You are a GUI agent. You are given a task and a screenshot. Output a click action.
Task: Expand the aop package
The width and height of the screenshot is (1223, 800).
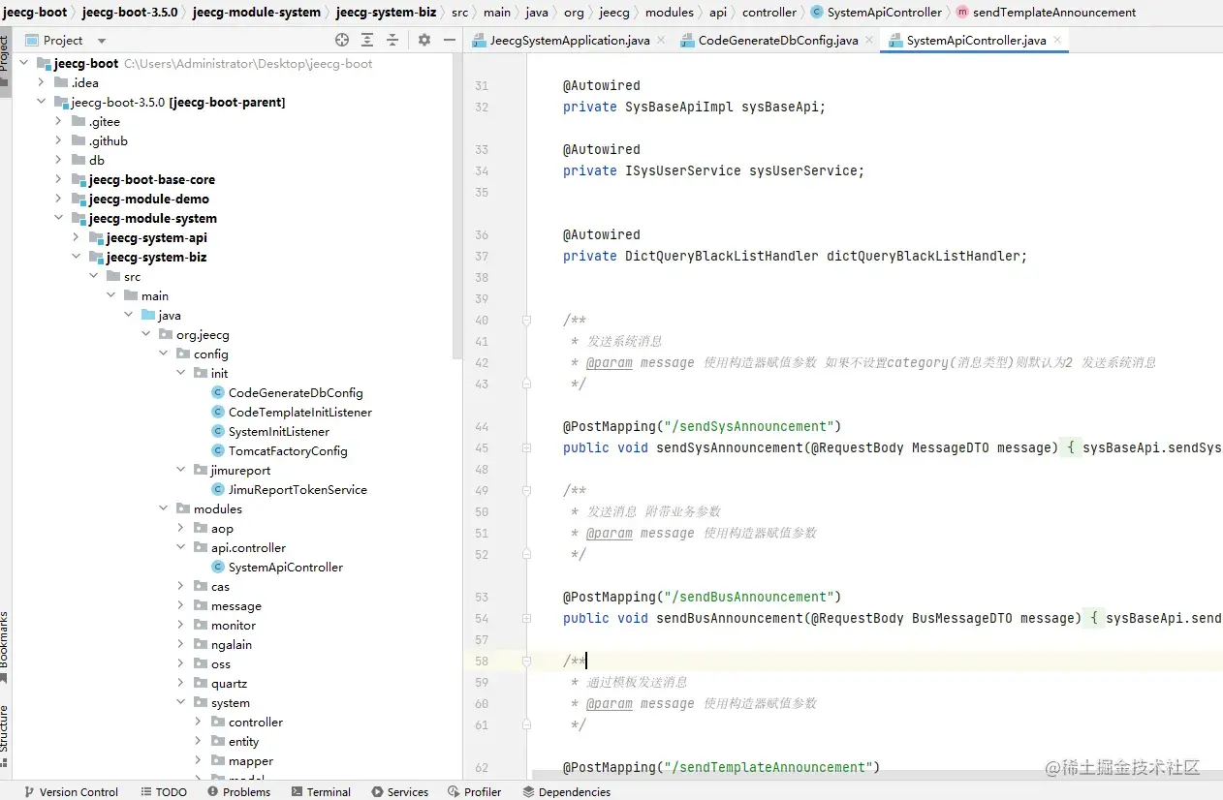[181, 528]
